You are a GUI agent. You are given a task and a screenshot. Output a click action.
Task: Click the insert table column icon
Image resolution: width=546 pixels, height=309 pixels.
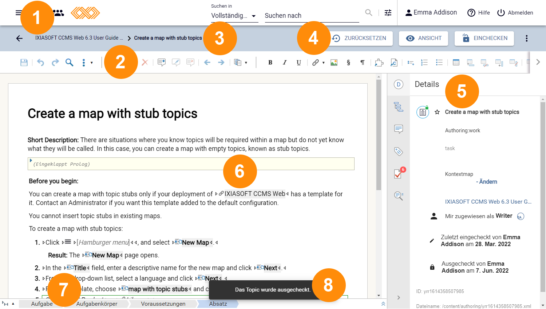(x=499, y=63)
